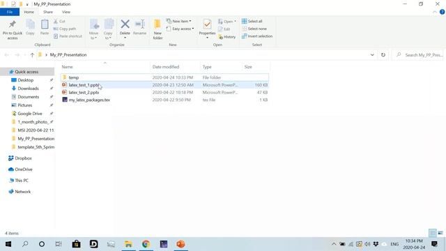This screenshot has width=446, height=251.
Task: Switch to the Home ribbon tab
Action: [29, 12]
